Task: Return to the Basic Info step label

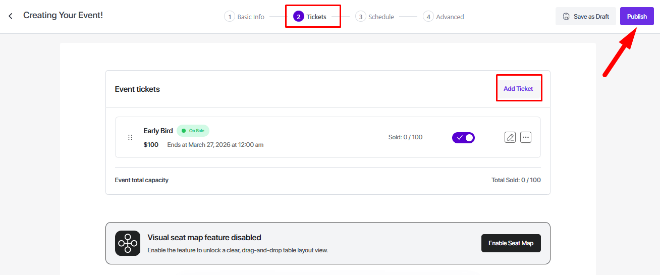Action: coord(251,17)
